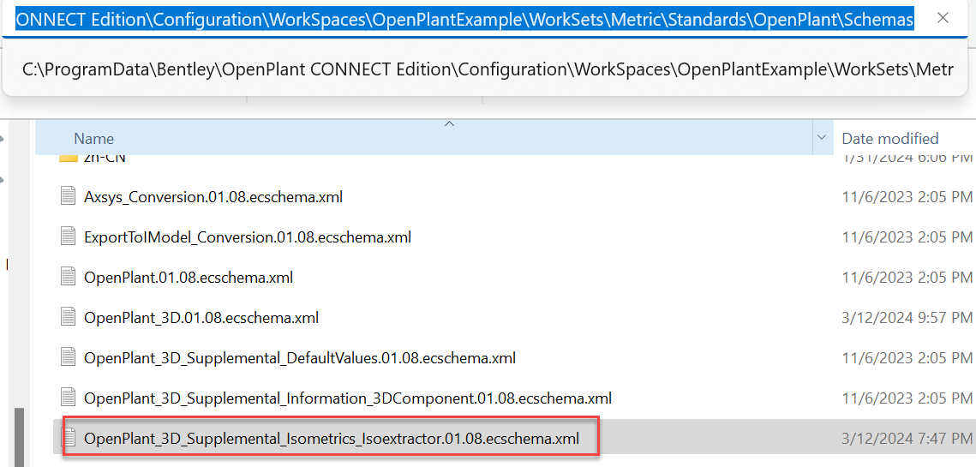The image size is (976, 467).
Task: Select OpenPlant_3D.01.08.ecschema.xml file name
Action: point(201,318)
